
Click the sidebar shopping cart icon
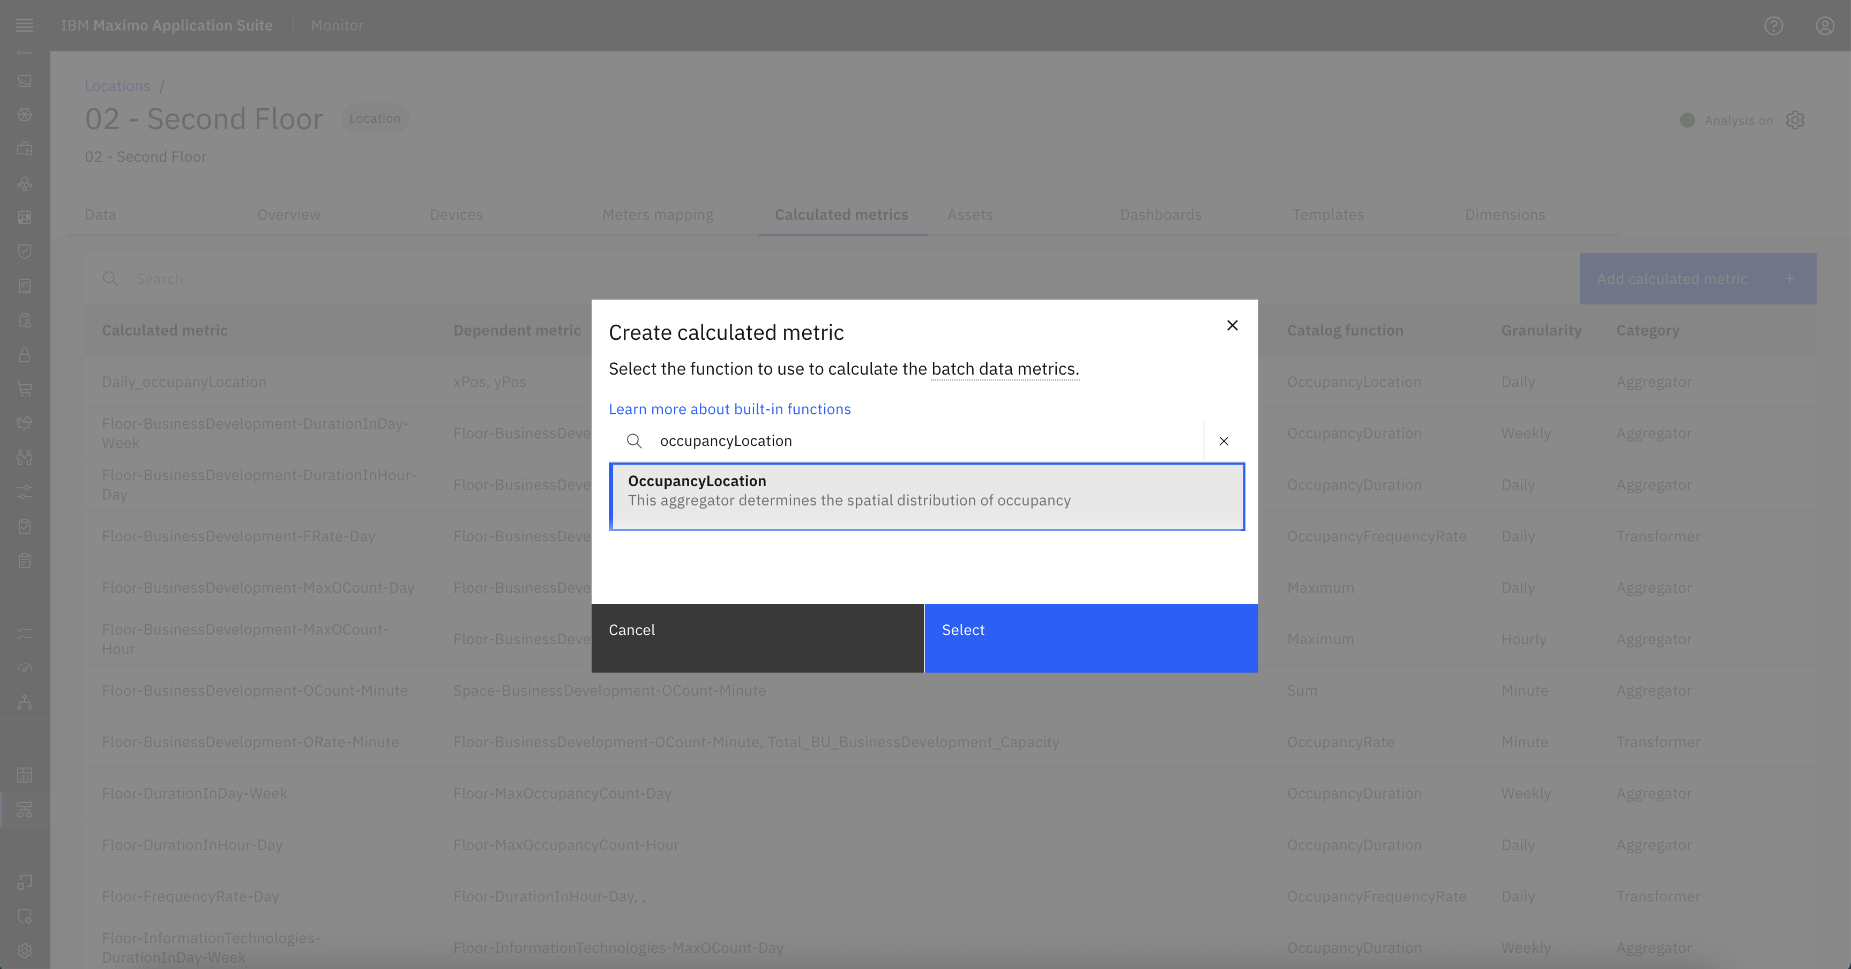point(25,389)
